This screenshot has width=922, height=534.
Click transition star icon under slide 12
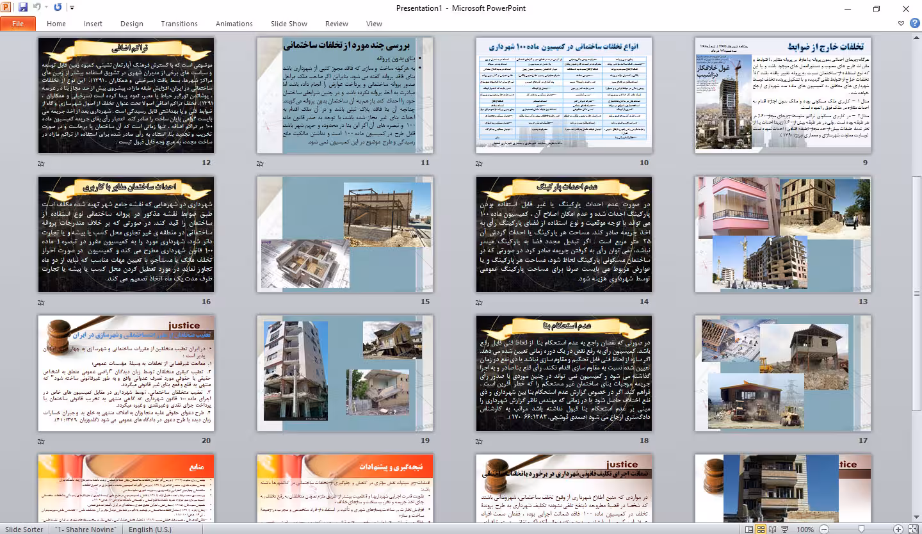click(42, 163)
